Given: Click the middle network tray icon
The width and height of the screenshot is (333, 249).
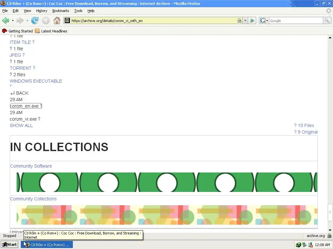Looking at the screenshot, I should click(x=304, y=245).
